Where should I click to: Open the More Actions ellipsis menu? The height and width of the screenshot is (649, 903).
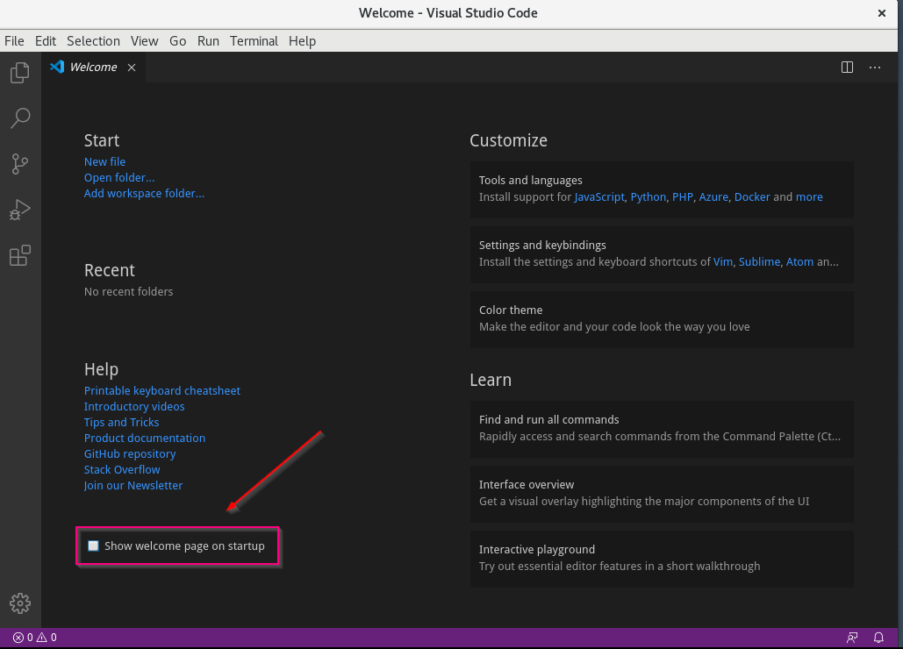coord(875,68)
